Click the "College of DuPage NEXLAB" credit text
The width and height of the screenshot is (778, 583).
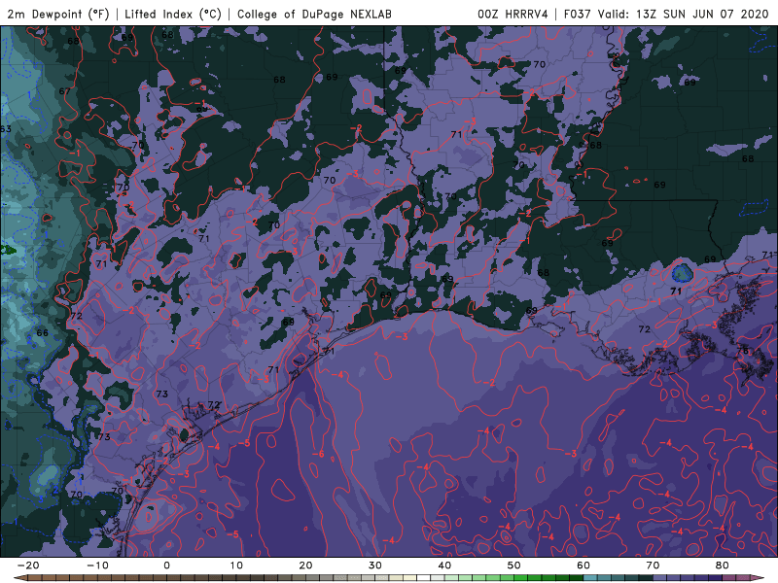[x=314, y=14]
